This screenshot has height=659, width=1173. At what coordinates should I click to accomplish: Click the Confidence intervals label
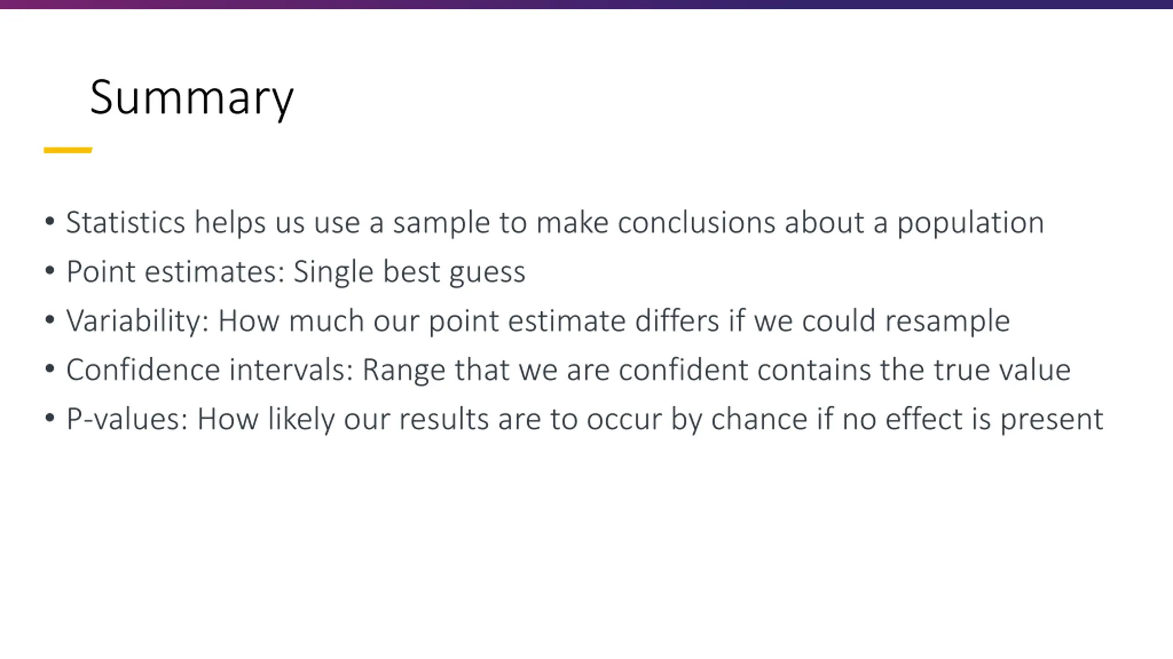pyautogui.click(x=210, y=370)
